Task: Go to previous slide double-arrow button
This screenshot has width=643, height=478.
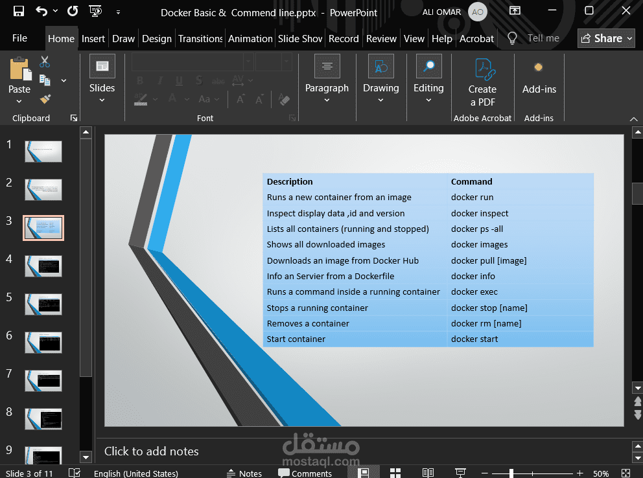Action: pos(638,401)
